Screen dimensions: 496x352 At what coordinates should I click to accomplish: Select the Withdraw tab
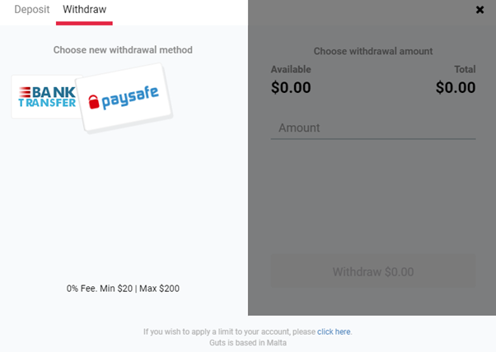pyautogui.click(x=84, y=10)
